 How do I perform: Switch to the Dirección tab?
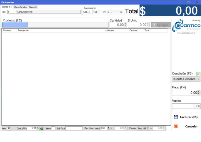coord(33,7)
